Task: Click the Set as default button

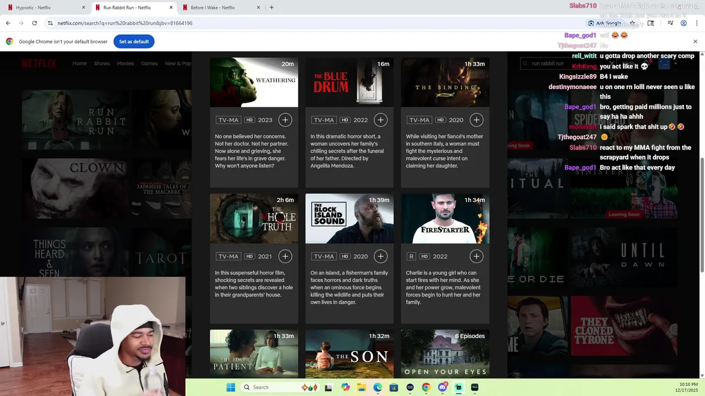Action: pyautogui.click(x=134, y=41)
